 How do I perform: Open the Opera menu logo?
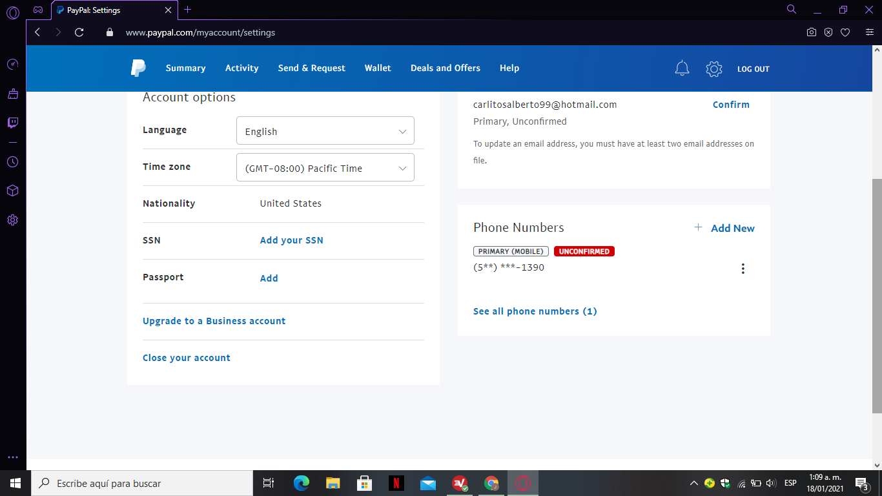(12, 12)
